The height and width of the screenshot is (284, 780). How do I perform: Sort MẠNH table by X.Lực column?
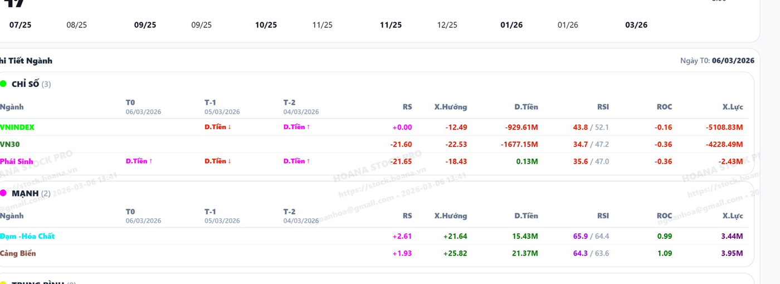(x=732, y=216)
